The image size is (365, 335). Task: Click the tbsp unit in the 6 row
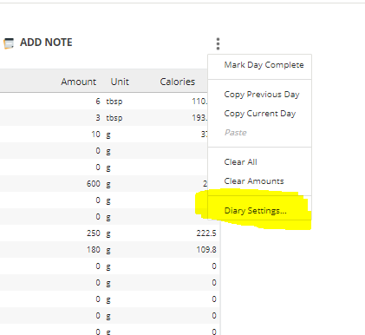pyautogui.click(x=114, y=102)
